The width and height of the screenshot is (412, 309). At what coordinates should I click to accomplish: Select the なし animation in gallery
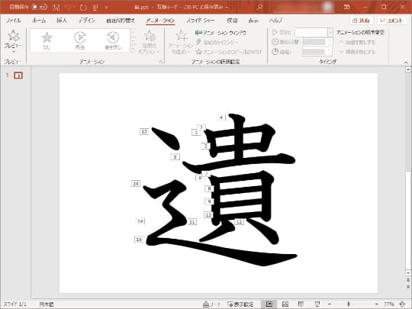(x=47, y=40)
